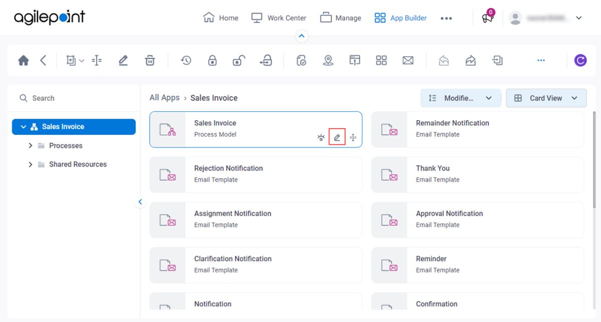Expand the Processes folder
Screen dimensions: 601x322
pos(31,146)
